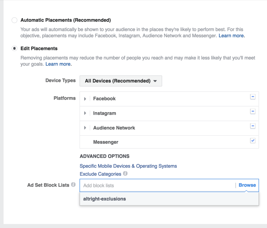Click the ADVANCED OPTIONS heading
Screen dimensions: 267x228
pyautogui.click(x=105, y=156)
